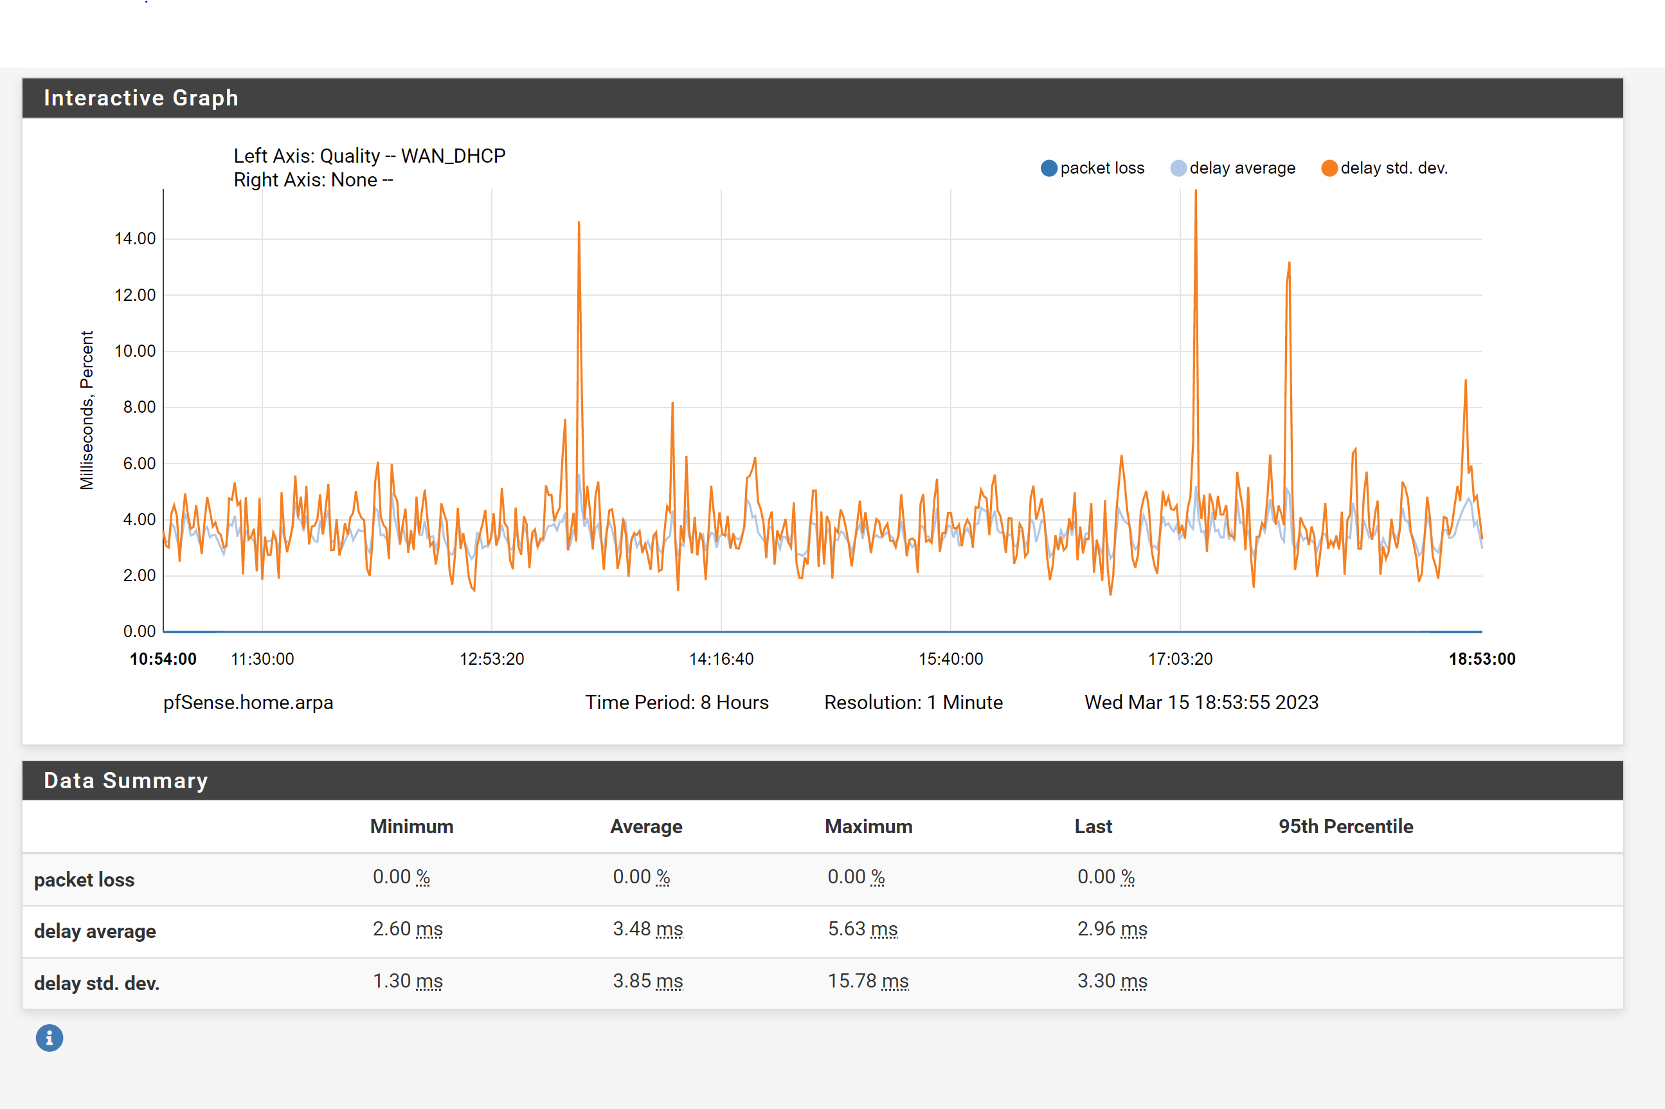Click the 17:03:20 x-axis tick label

(x=1180, y=659)
